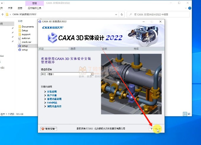The height and width of the screenshot is (145, 201).
Task: Open the 新增功能说明 link
Action: [x=54, y=99]
